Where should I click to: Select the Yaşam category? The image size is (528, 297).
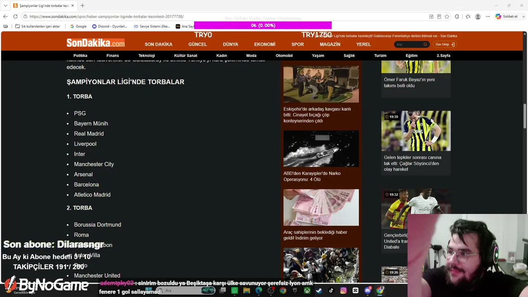point(318,56)
